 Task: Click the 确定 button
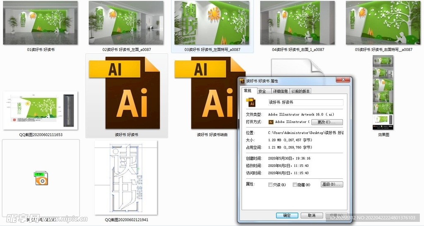(x=287, y=216)
